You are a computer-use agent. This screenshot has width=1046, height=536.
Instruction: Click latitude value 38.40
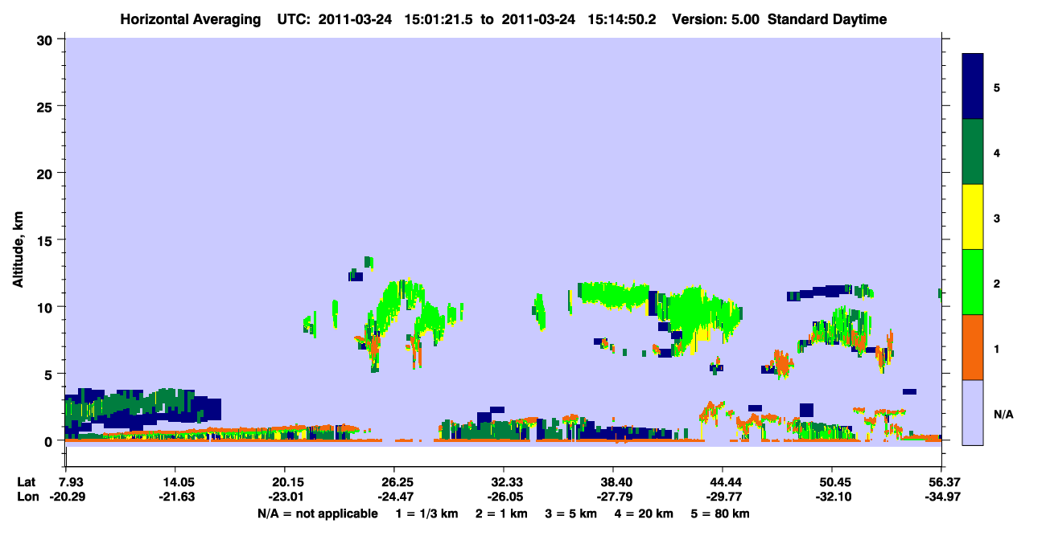[613, 482]
